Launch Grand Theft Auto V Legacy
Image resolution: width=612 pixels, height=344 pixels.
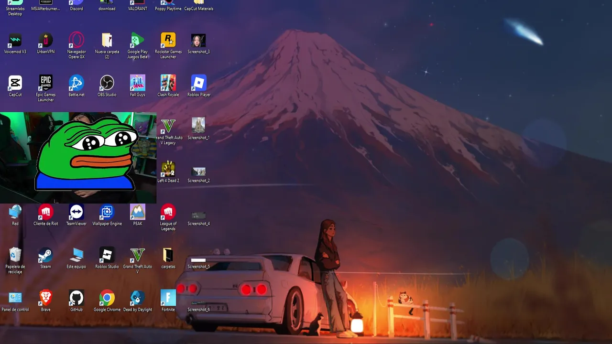[168, 132]
